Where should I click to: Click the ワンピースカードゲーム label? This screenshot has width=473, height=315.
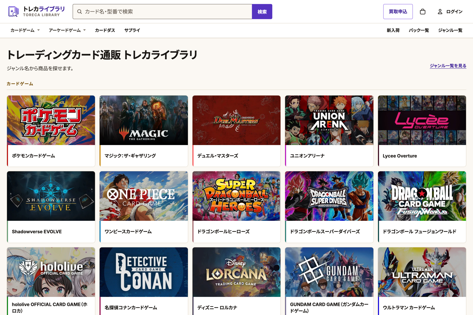(128, 232)
